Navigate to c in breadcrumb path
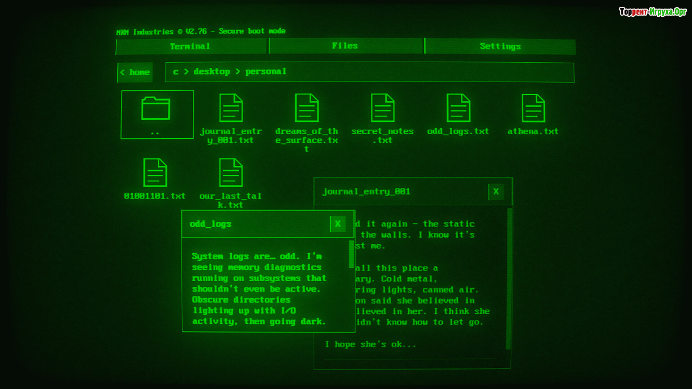 coord(176,72)
